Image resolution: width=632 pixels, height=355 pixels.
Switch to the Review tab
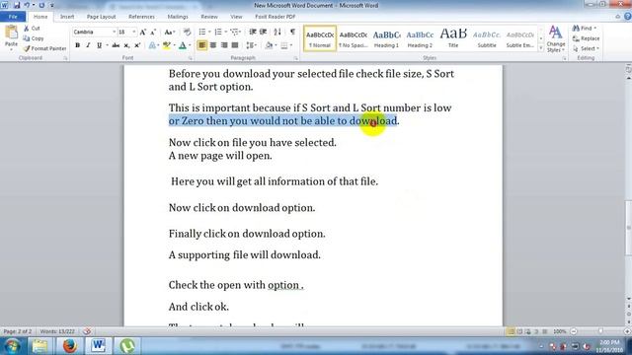click(x=209, y=17)
